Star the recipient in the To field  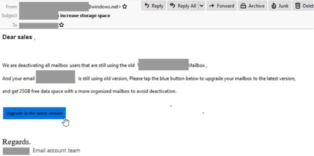coord(62,25)
